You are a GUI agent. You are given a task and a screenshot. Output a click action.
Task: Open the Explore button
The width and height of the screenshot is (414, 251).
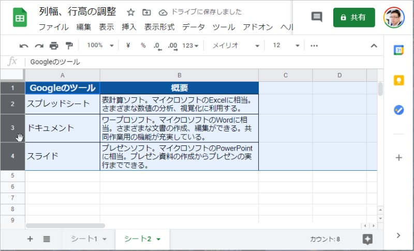pos(367,239)
